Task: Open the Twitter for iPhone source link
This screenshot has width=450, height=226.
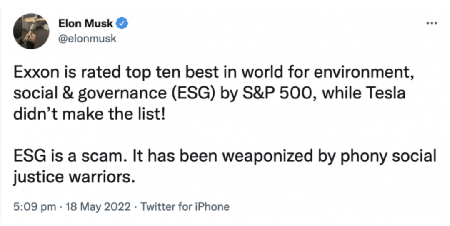Action: (185, 206)
